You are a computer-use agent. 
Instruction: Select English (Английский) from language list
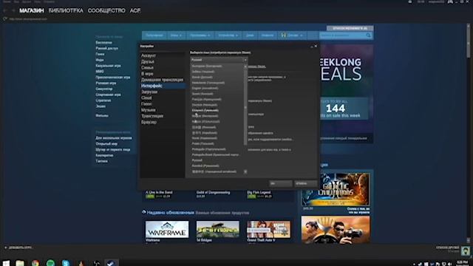205,88
